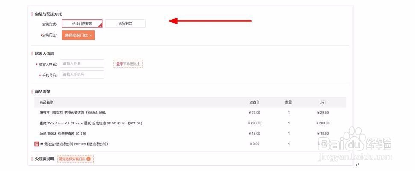Open the 3M 燃油宝 燃油添加剂 product link
The image size is (415, 171).
pos(74,144)
